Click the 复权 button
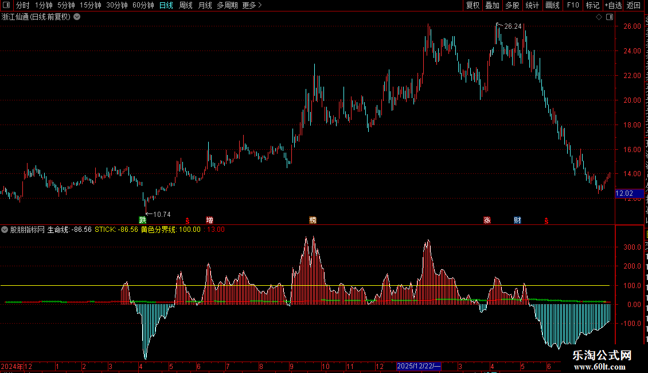Image resolution: width=648 pixels, height=373 pixels. [473, 5]
